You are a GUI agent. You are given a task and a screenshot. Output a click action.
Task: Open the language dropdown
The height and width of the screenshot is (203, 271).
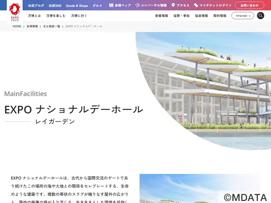point(243,16)
